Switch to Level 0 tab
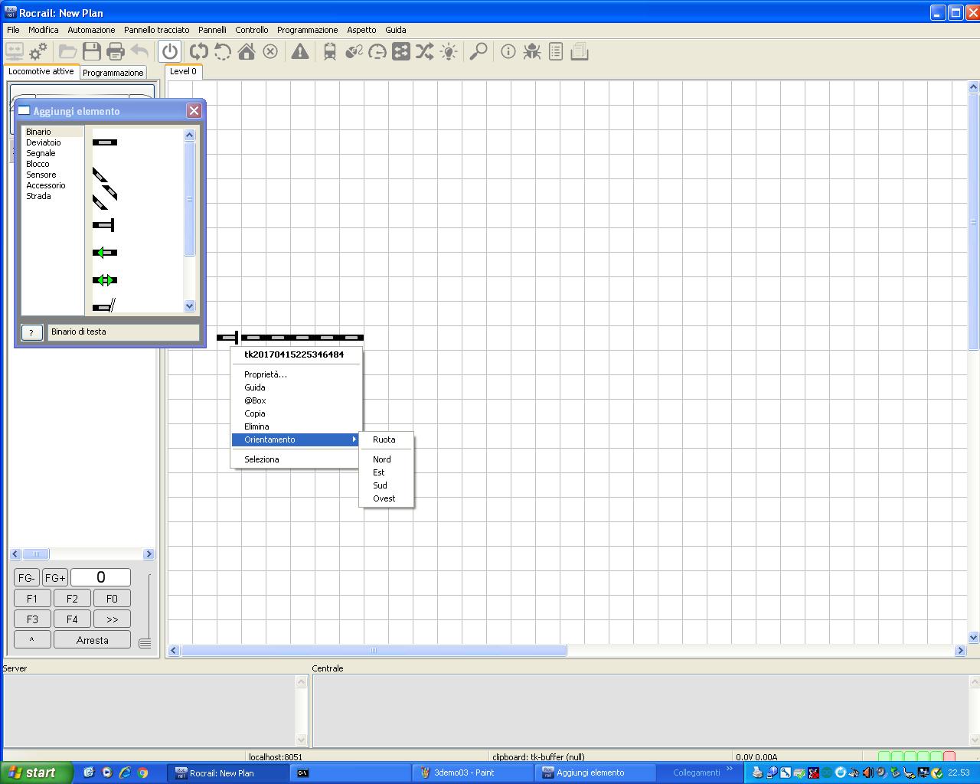The image size is (980, 784). [183, 71]
